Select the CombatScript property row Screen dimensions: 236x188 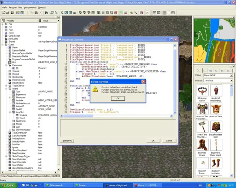(x=29, y=36)
